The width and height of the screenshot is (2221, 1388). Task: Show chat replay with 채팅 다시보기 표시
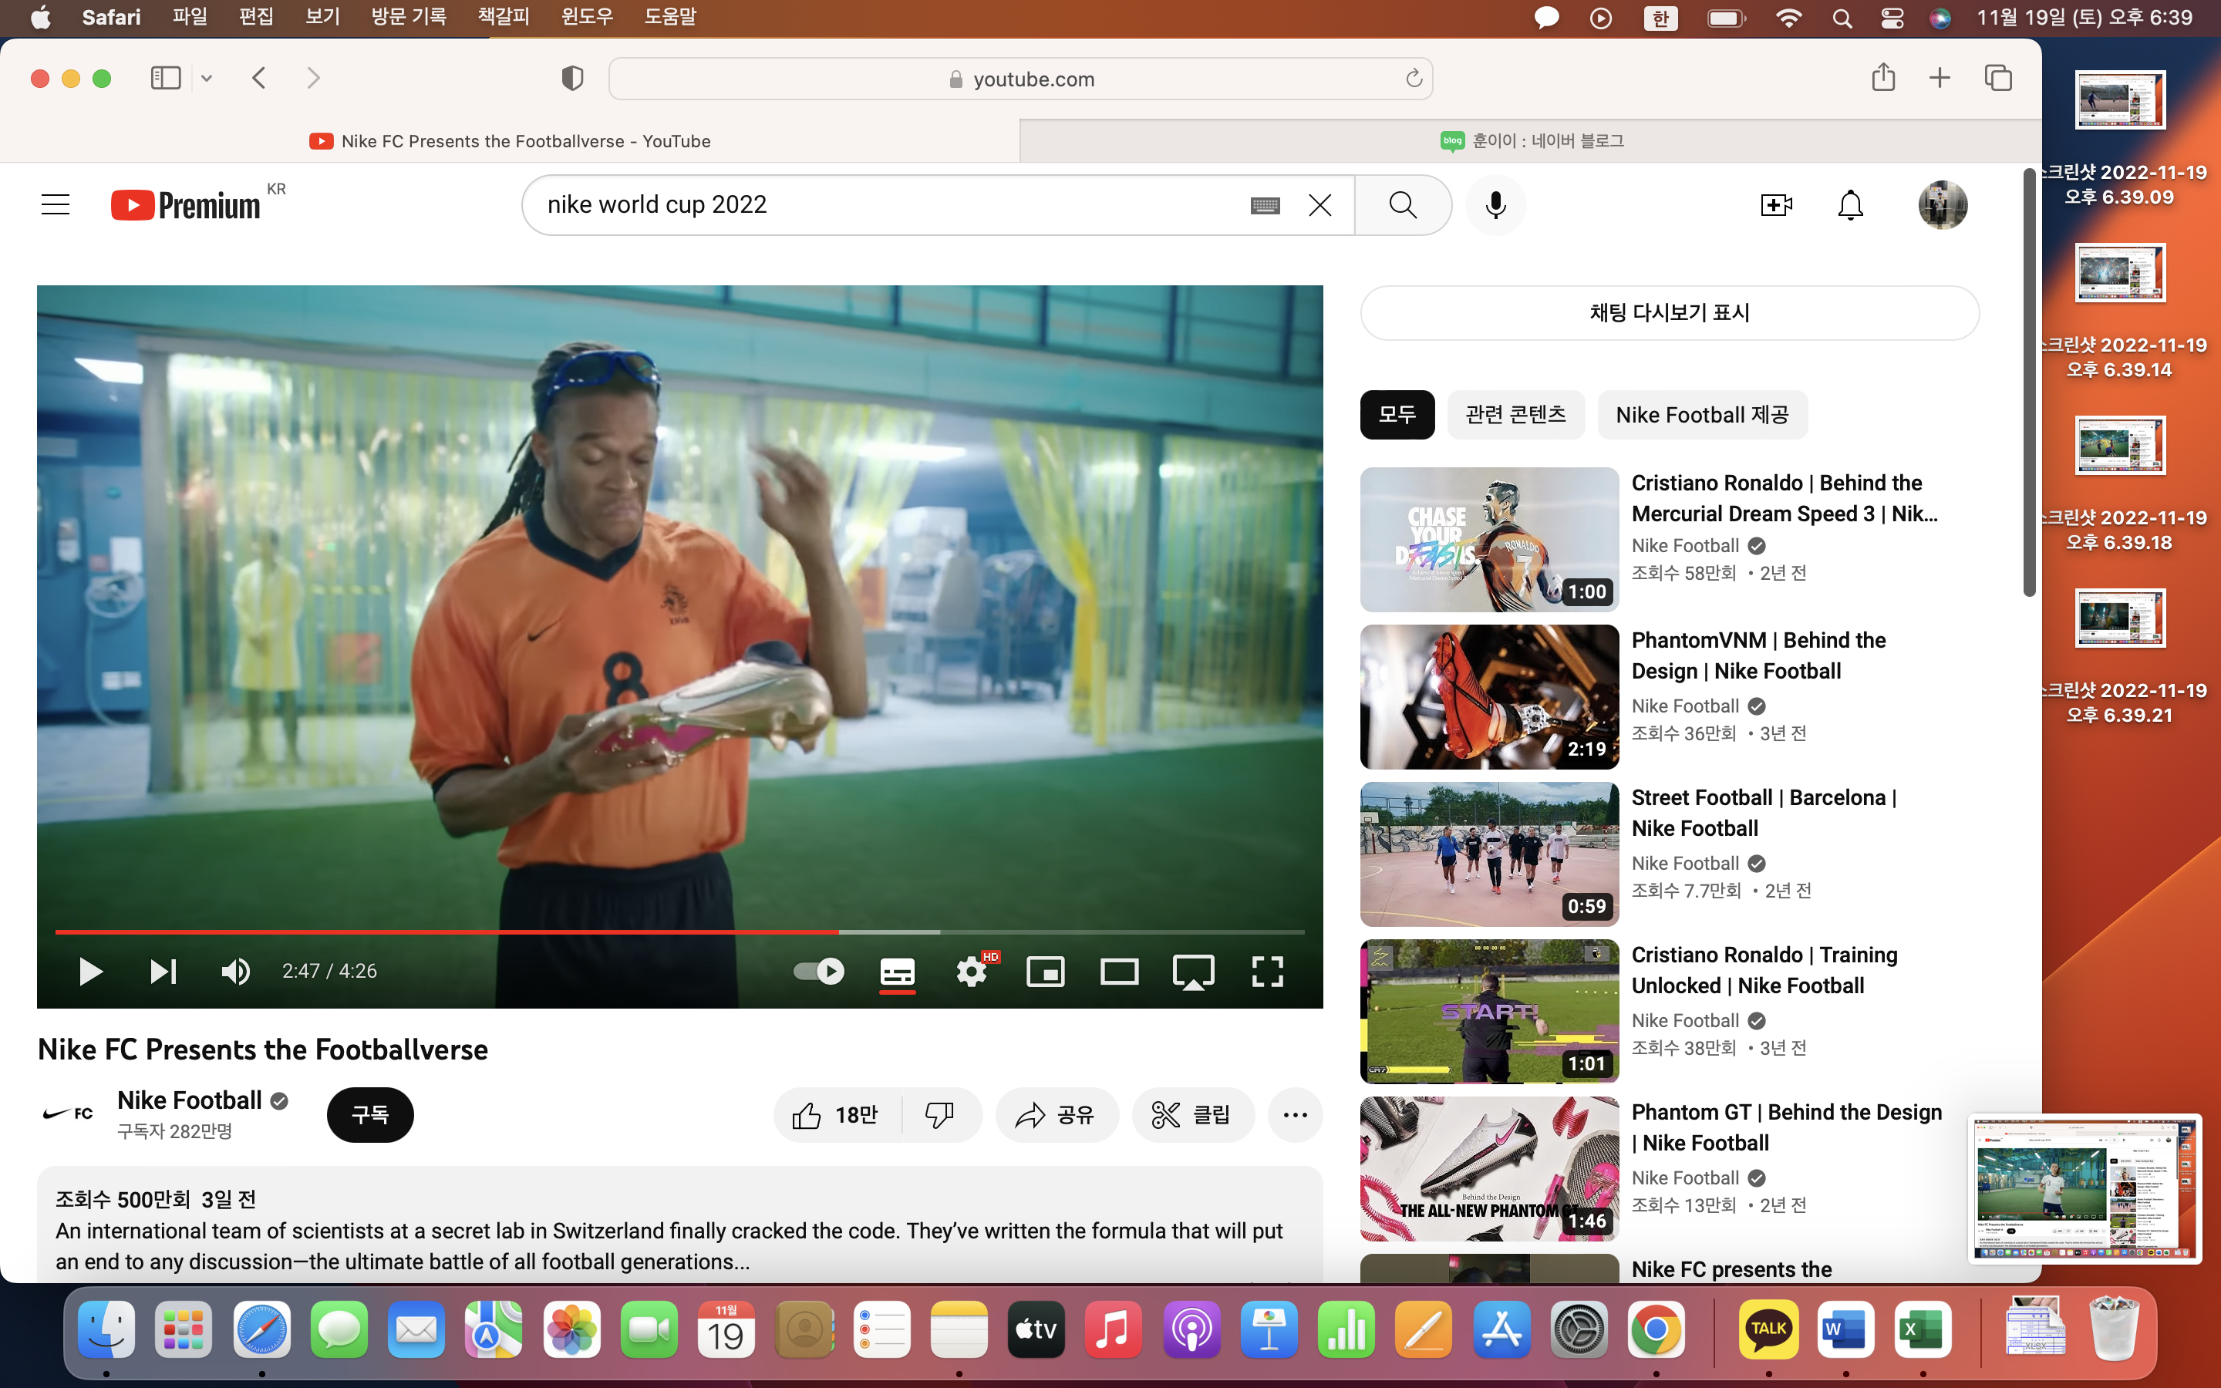[x=1670, y=313]
